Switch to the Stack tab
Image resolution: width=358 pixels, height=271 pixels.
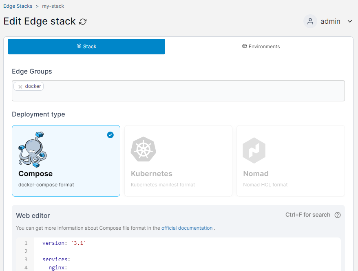click(86, 47)
